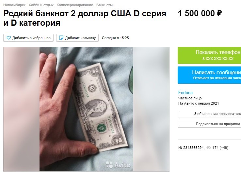Add listing to favorites with Добавить в избранное
Viewport: 241px width, 173px height.
click(28, 38)
